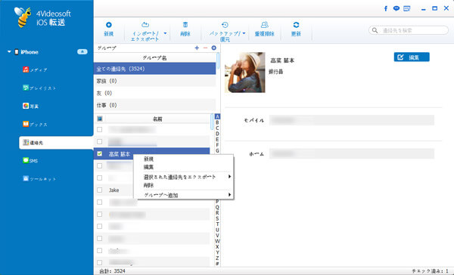454x275 pixels.
Task: Click the iPhone eject badge icon
Action: (82, 52)
